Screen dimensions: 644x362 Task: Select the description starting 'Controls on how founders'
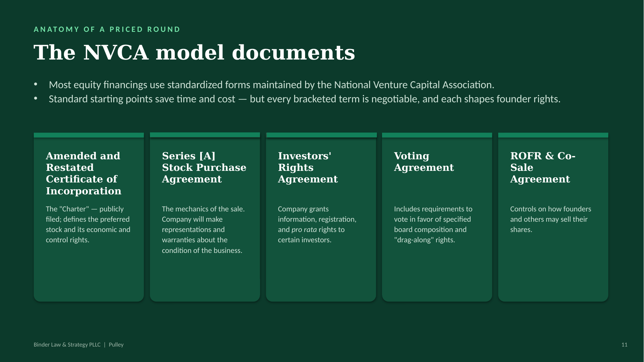551,219
